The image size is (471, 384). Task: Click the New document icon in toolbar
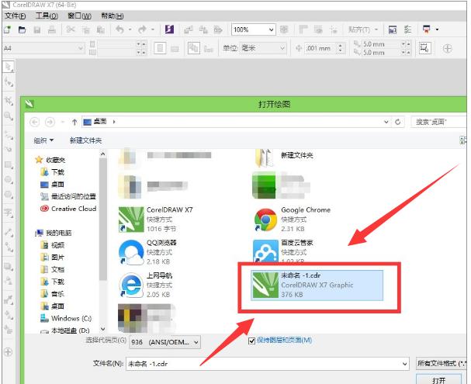tap(7, 29)
